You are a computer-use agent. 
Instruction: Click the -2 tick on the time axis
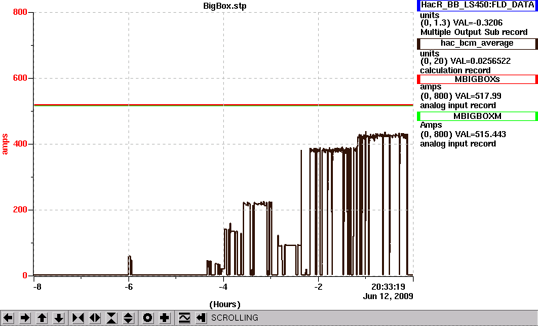pyautogui.click(x=318, y=286)
